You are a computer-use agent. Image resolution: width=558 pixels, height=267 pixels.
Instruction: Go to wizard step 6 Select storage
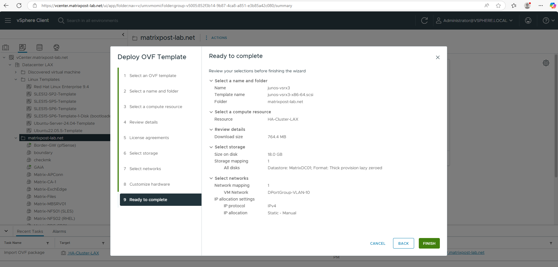point(144,153)
